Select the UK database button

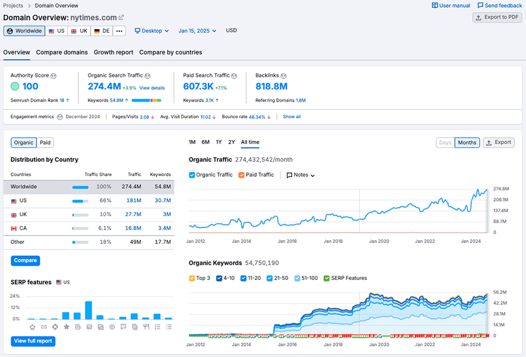coord(79,31)
